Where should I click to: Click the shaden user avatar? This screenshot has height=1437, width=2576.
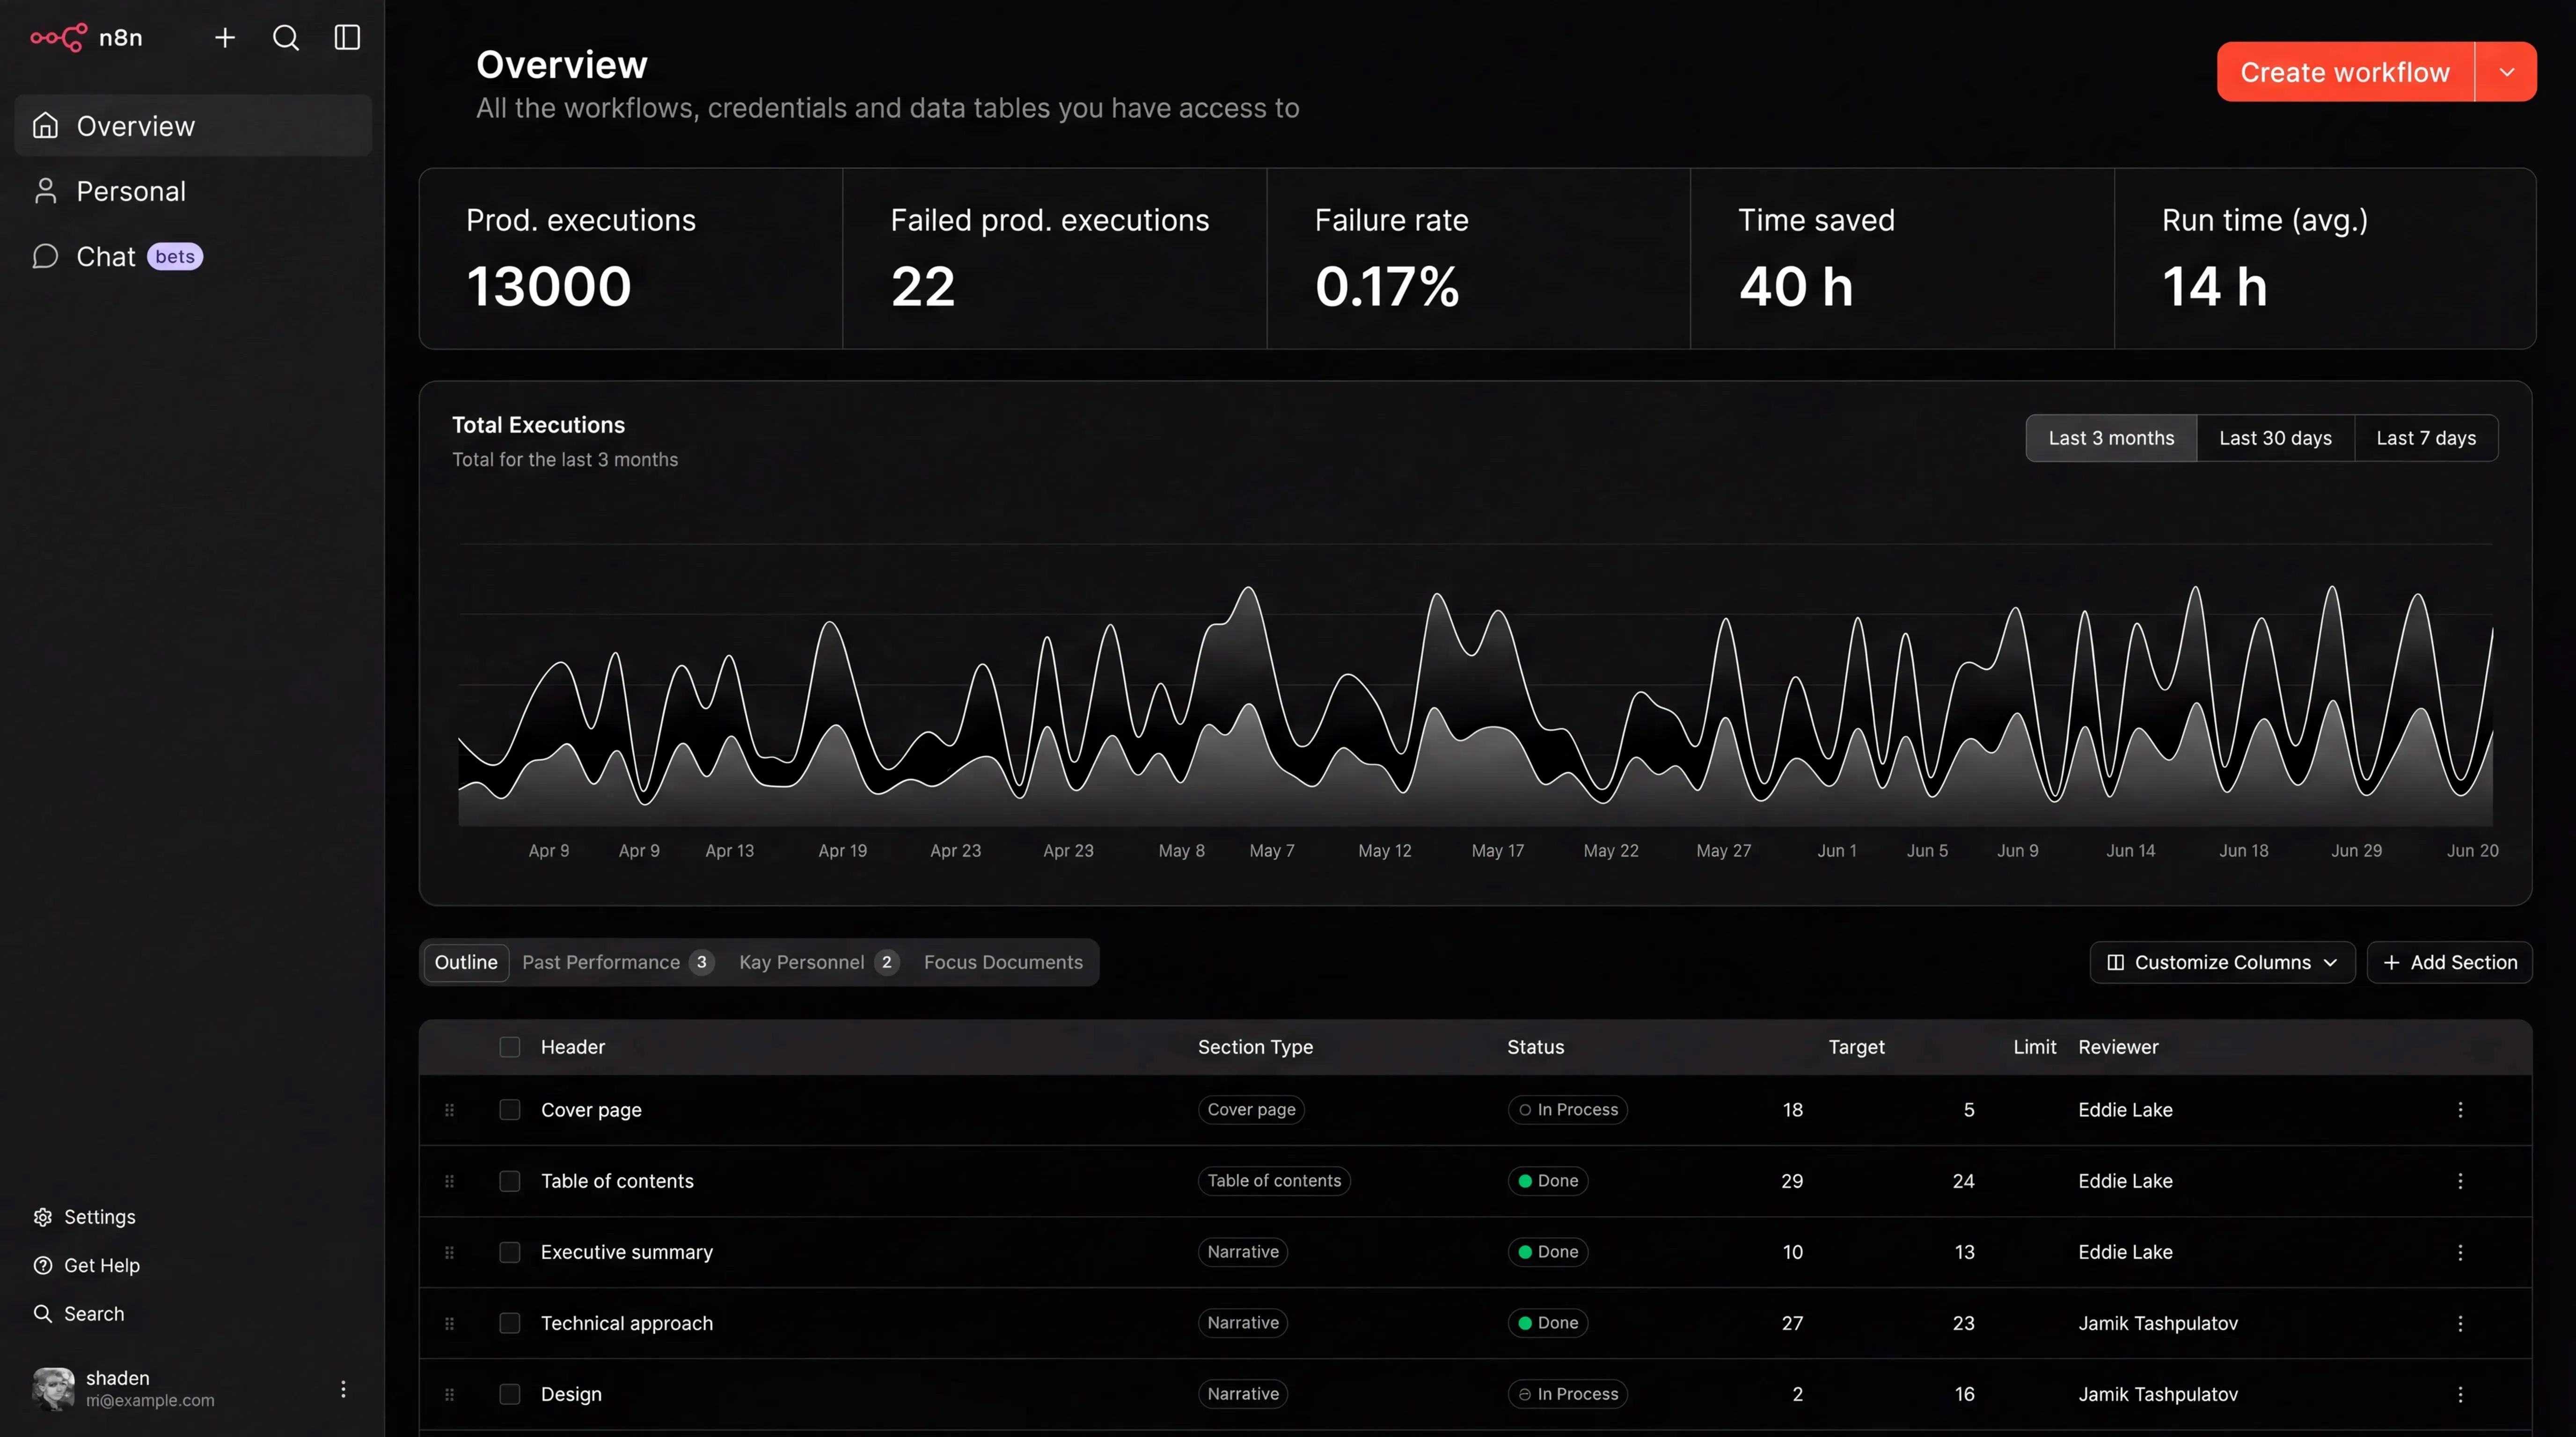(x=53, y=1388)
